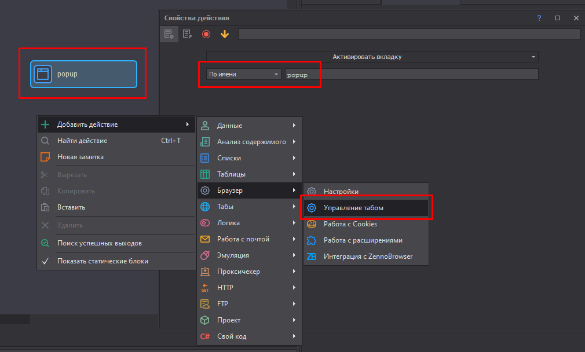Click the red record icon in toolbar
The width and height of the screenshot is (585, 352).
click(x=206, y=34)
